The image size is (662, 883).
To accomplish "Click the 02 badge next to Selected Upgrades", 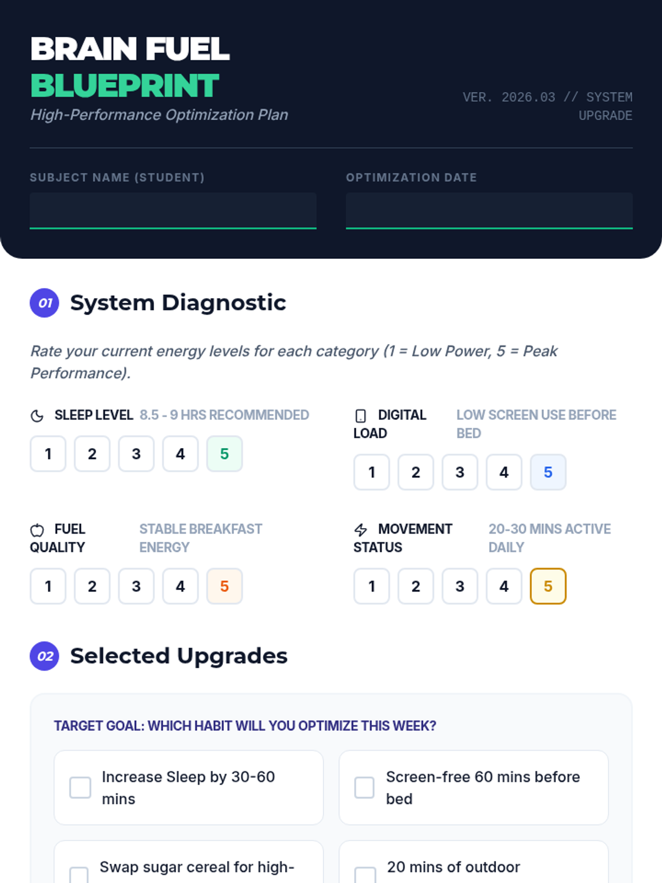I will pyautogui.click(x=45, y=656).
